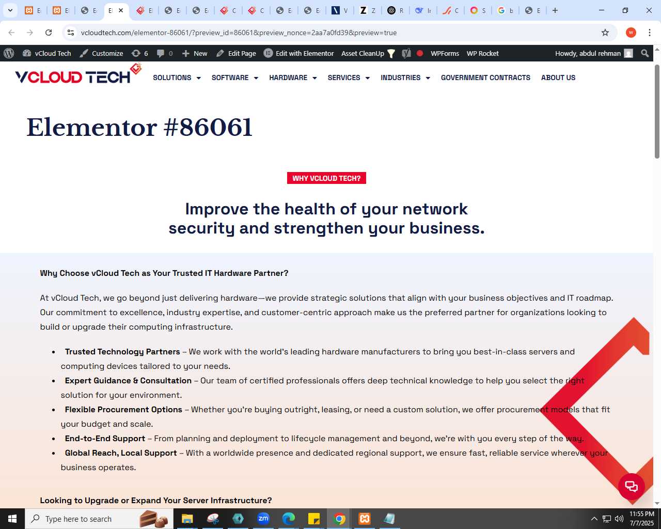Open the Customize theme option
The height and width of the screenshot is (529, 661).
101,53
